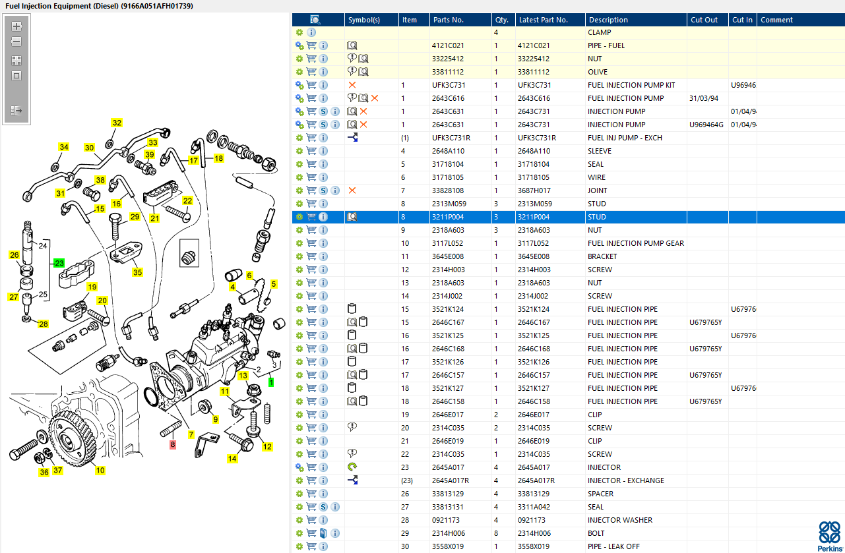Click part number 2318A603 for item 9
This screenshot has height=553, width=845.
448,230
